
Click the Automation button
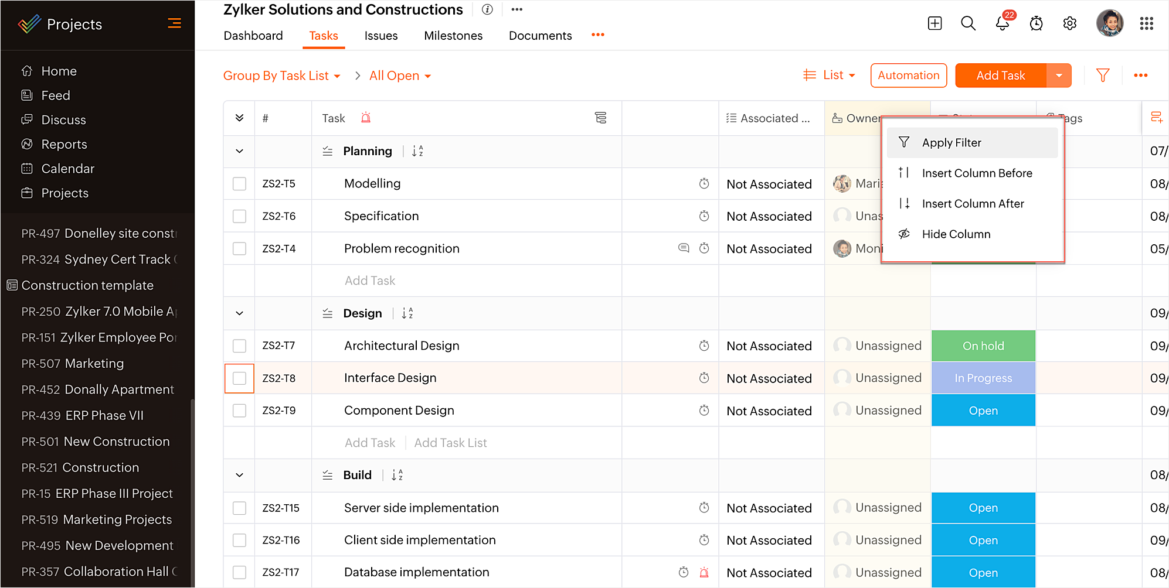(x=908, y=76)
